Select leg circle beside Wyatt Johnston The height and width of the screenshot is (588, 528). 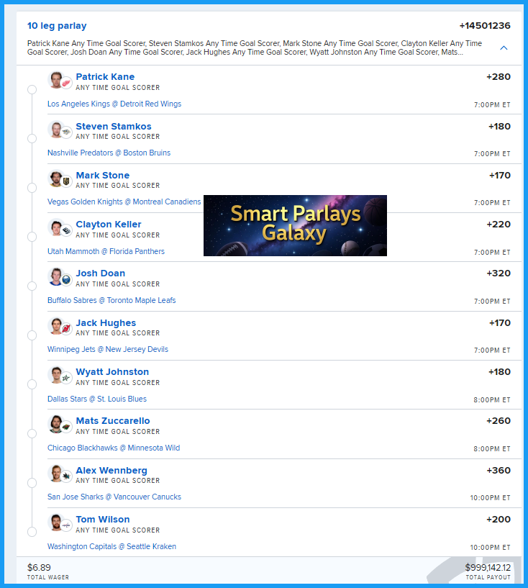coord(32,384)
